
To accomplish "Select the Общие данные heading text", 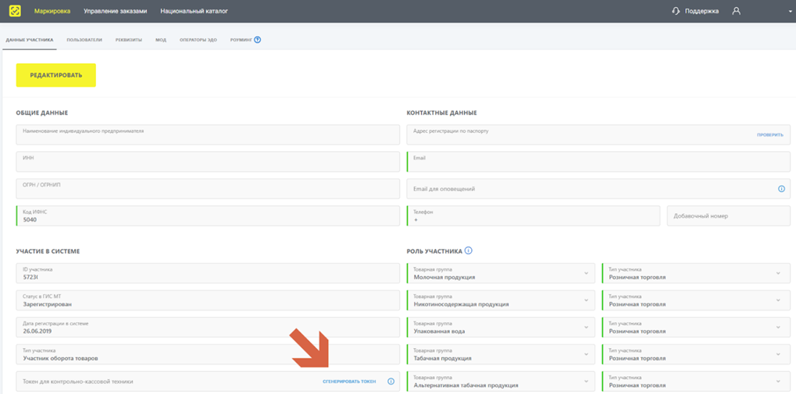I will tap(42, 112).
